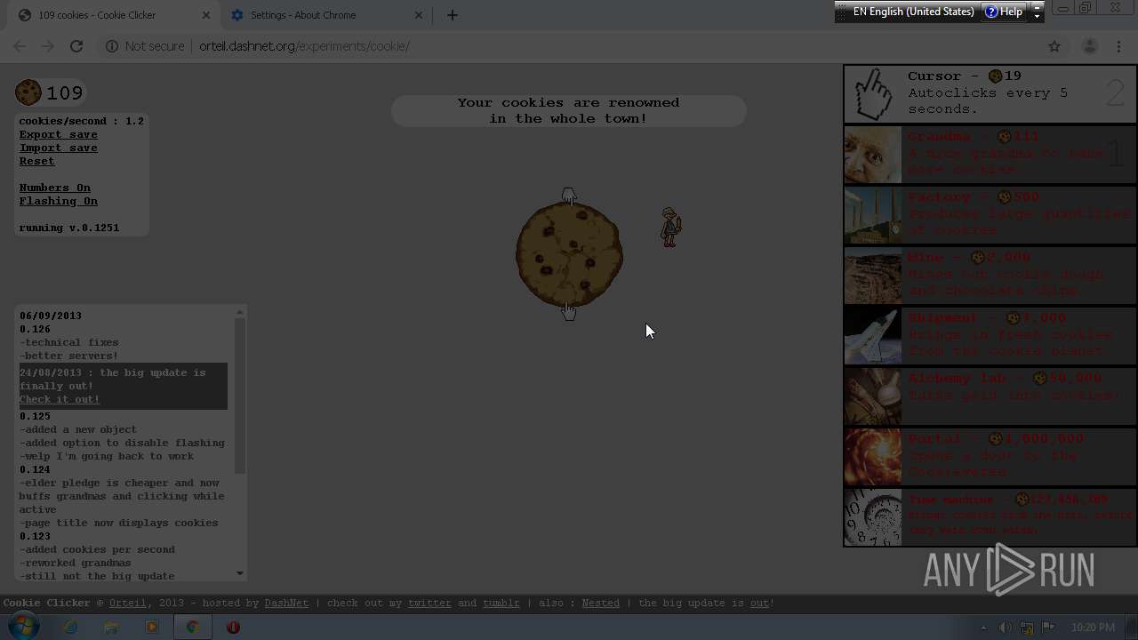Image resolution: width=1138 pixels, height=640 pixels.
Task: Open the Nested footer link
Action: coord(601,603)
